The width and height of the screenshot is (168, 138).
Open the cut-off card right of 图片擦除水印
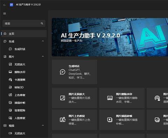pos(157,98)
